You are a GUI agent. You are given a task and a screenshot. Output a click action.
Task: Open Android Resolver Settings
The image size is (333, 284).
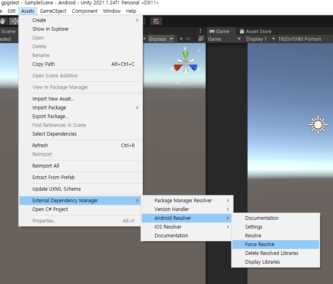[x=276, y=227]
